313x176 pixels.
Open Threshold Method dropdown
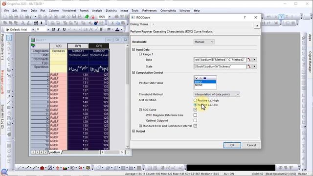[217, 94]
